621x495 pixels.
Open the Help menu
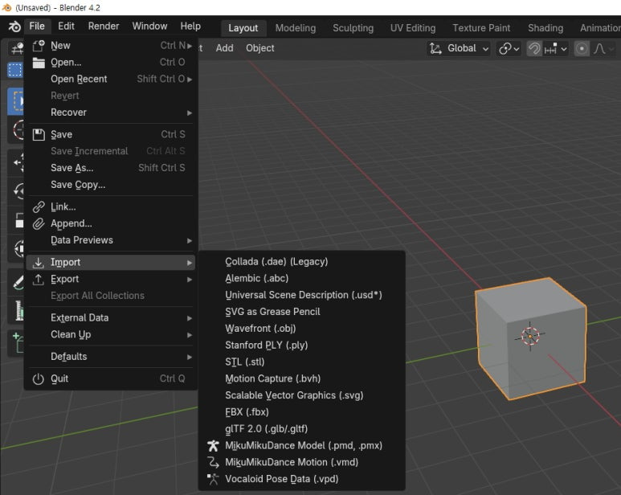(x=190, y=27)
